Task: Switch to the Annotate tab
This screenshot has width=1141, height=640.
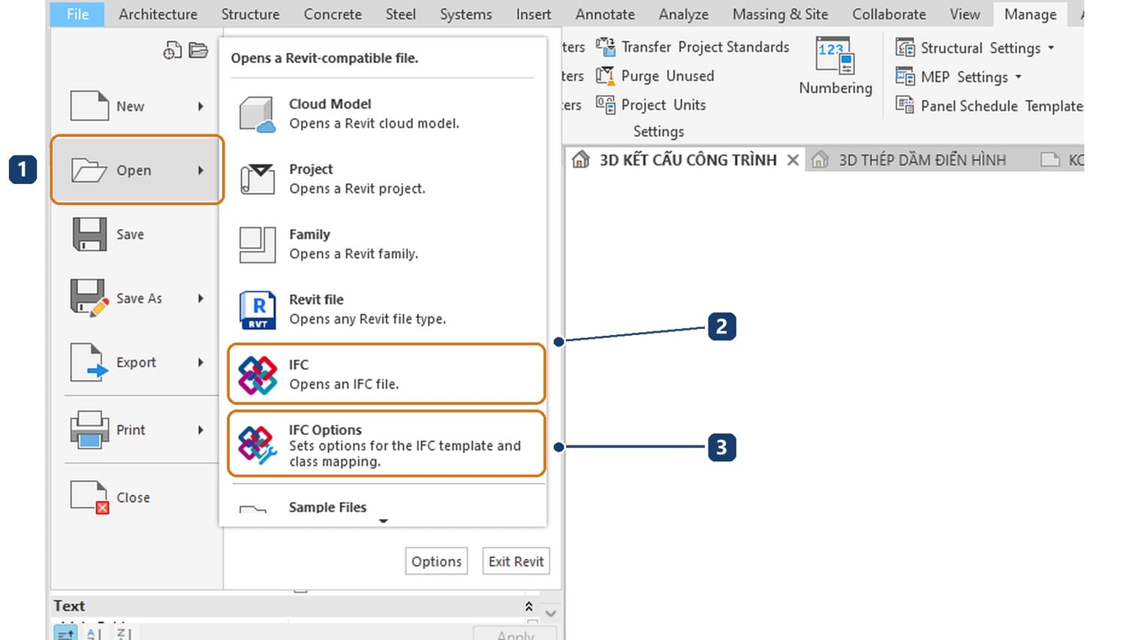Action: click(x=605, y=14)
